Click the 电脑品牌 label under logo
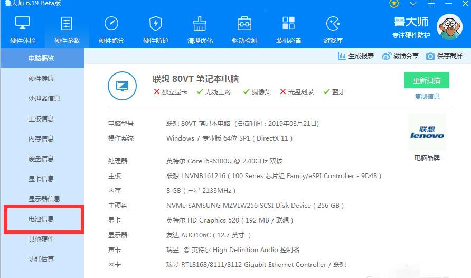Screen dimensions: 471x278 427,157
